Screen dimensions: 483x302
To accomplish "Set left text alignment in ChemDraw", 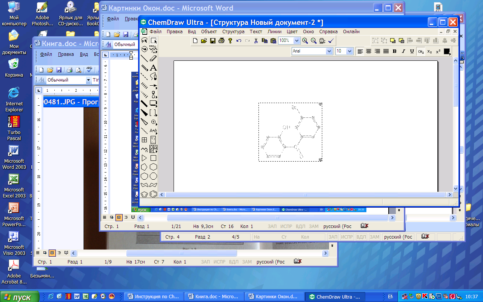I will pos(360,51).
